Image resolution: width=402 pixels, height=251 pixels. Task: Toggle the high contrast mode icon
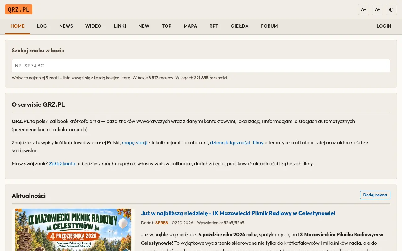pyautogui.click(x=391, y=9)
